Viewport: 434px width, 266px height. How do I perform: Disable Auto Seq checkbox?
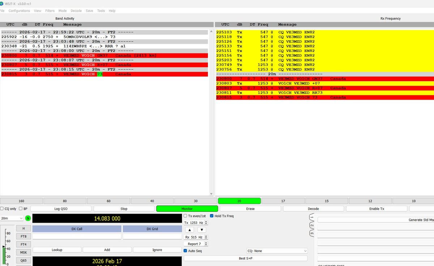[x=186, y=251]
